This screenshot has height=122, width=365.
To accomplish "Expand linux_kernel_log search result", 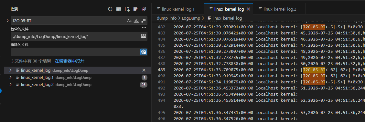I will 10,70.
